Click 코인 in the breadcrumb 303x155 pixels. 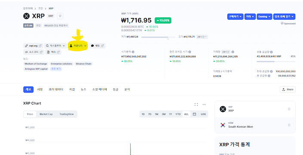pyautogui.click(x=40, y=9)
